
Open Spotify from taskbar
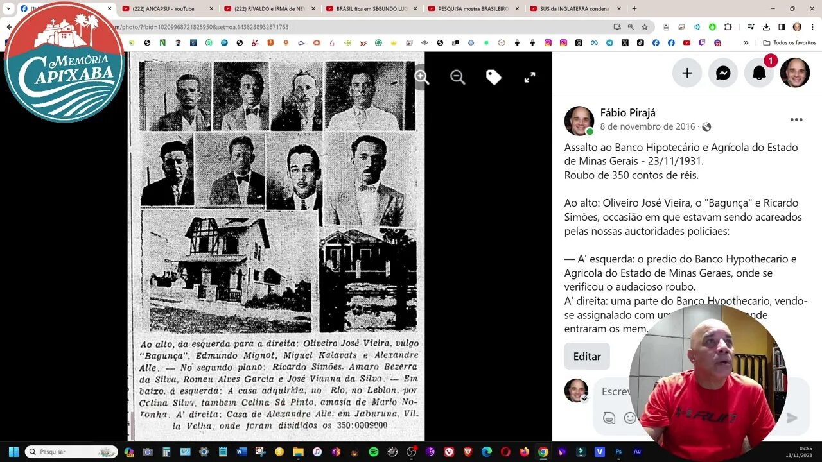pyautogui.click(x=374, y=452)
